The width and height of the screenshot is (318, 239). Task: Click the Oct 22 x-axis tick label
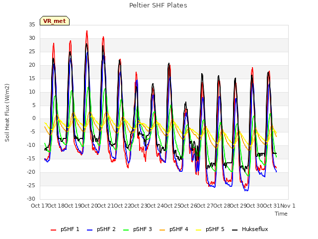click(122, 206)
